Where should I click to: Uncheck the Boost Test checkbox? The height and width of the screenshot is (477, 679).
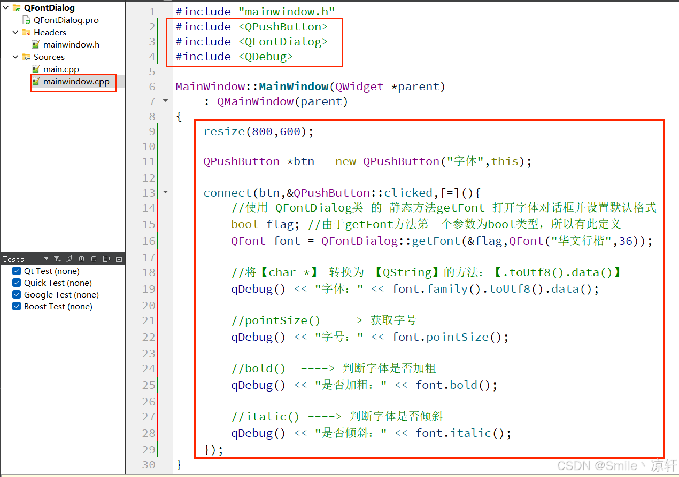point(17,307)
